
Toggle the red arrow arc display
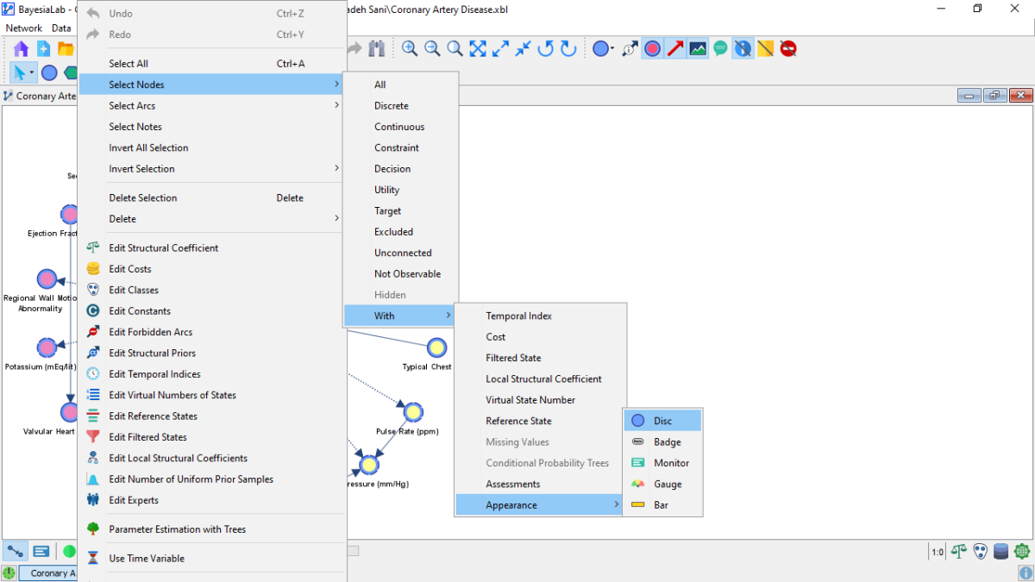(x=675, y=48)
